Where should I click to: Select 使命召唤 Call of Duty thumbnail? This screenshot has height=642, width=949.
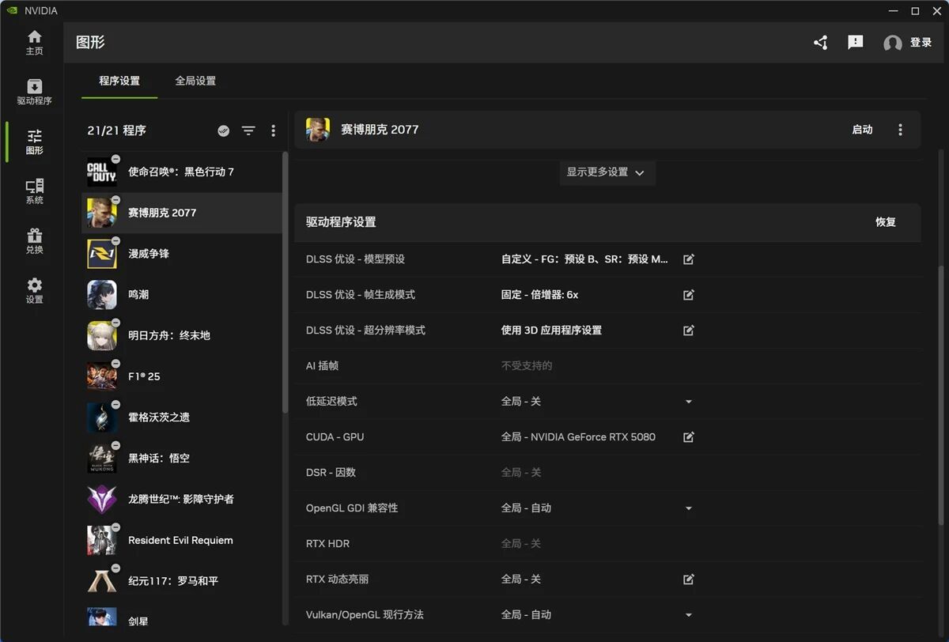point(102,172)
